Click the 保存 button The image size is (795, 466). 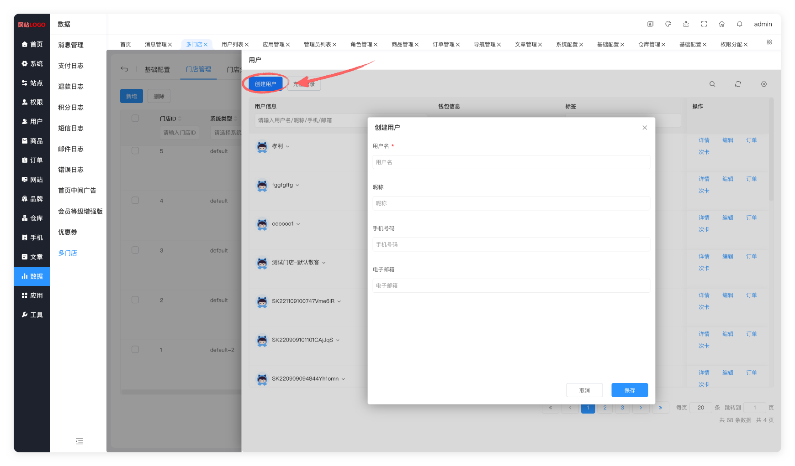coord(629,390)
